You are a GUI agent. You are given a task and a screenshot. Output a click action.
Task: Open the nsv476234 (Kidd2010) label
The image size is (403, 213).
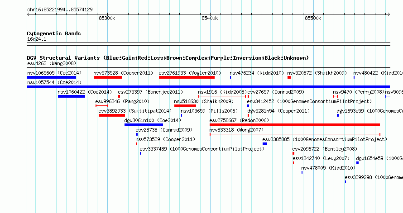point(257,73)
